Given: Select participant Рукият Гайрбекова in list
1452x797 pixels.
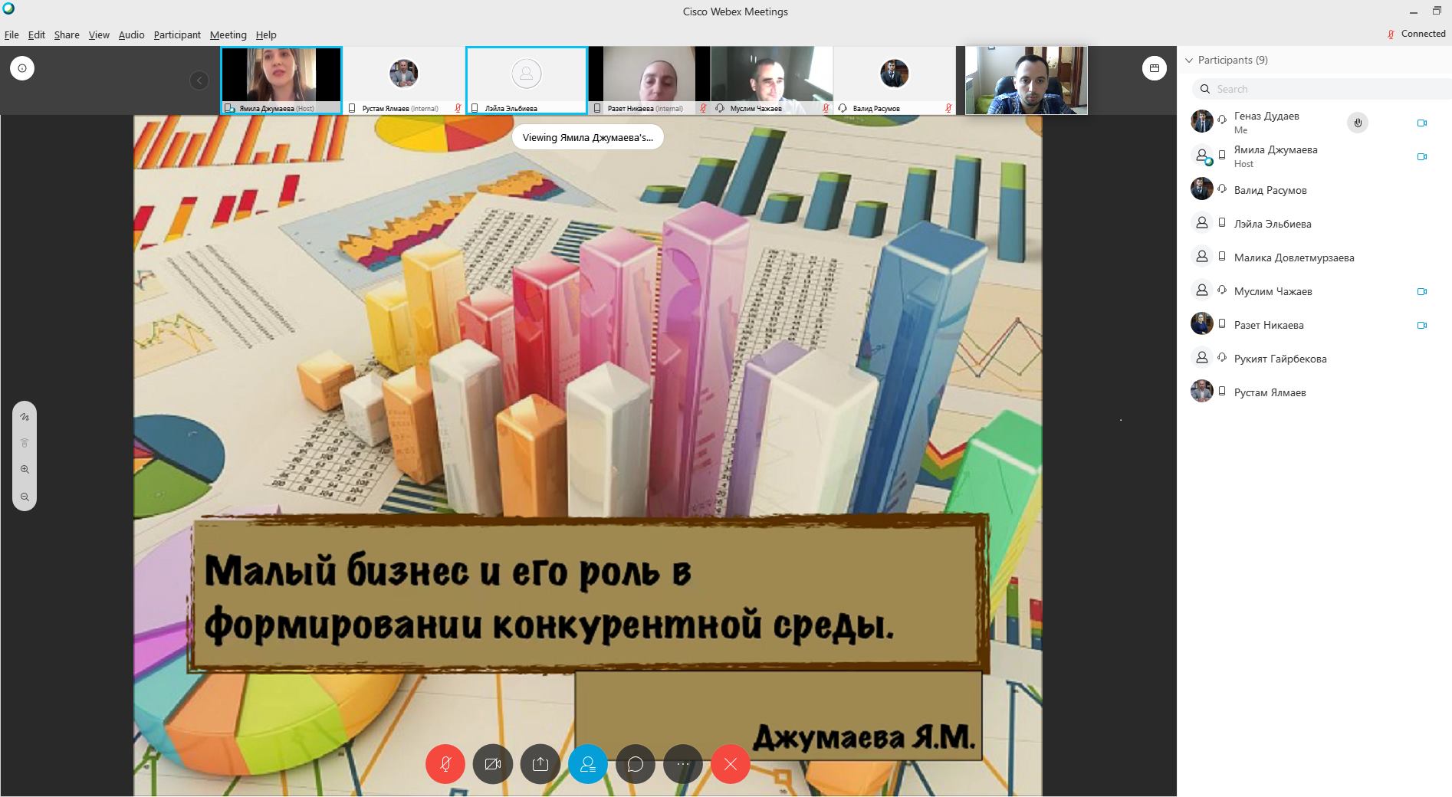Looking at the screenshot, I should [x=1314, y=359].
